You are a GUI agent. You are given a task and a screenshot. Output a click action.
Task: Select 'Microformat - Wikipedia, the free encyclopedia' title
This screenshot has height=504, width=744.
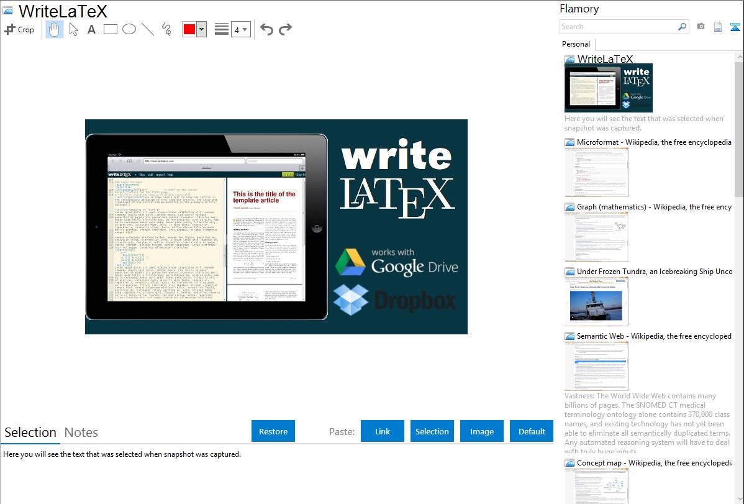(654, 142)
